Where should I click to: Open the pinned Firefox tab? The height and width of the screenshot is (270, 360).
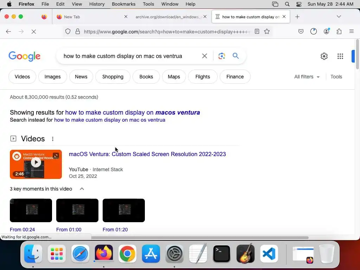coord(44,17)
